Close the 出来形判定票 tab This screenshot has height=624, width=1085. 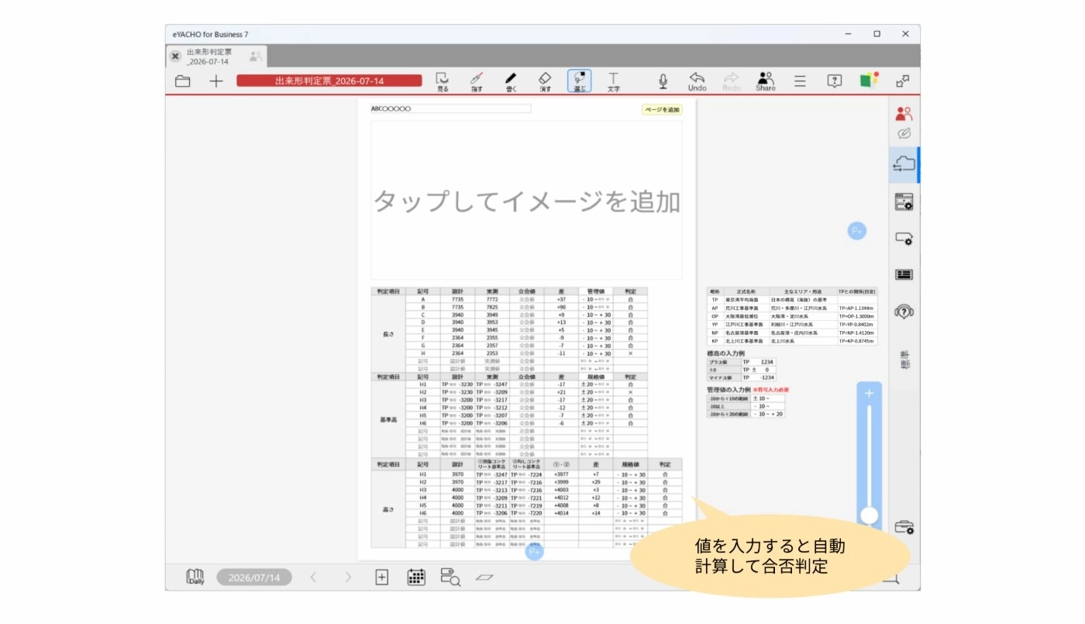click(x=175, y=56)
